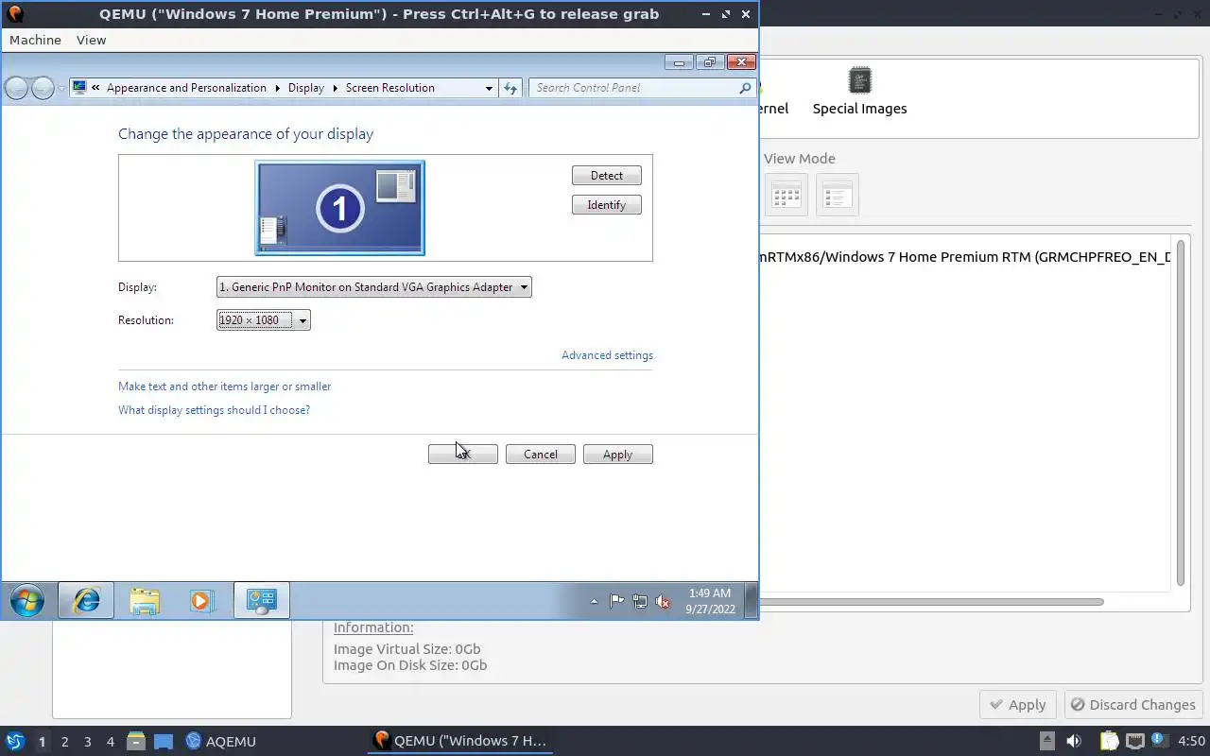Image resolution: width=1210 pixels, height=756 pixels.
Task: Click the host network tray icon
Action: pyautogui.click(x=1135, y=741)
